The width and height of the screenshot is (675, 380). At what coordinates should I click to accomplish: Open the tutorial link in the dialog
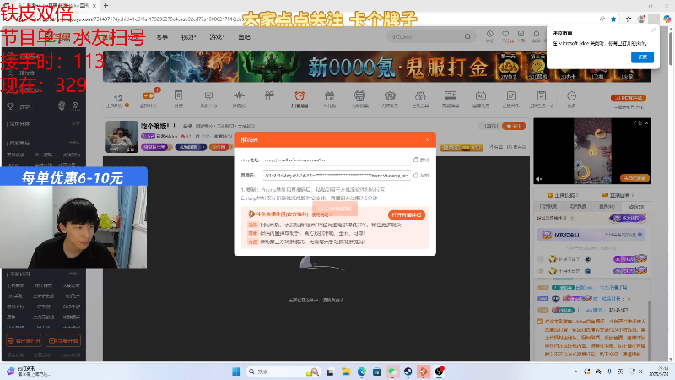click(x=321, y=214)
